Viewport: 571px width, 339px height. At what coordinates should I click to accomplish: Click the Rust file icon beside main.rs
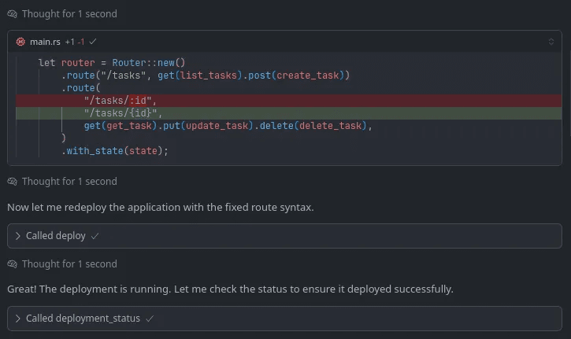click(x=20, y=42)
